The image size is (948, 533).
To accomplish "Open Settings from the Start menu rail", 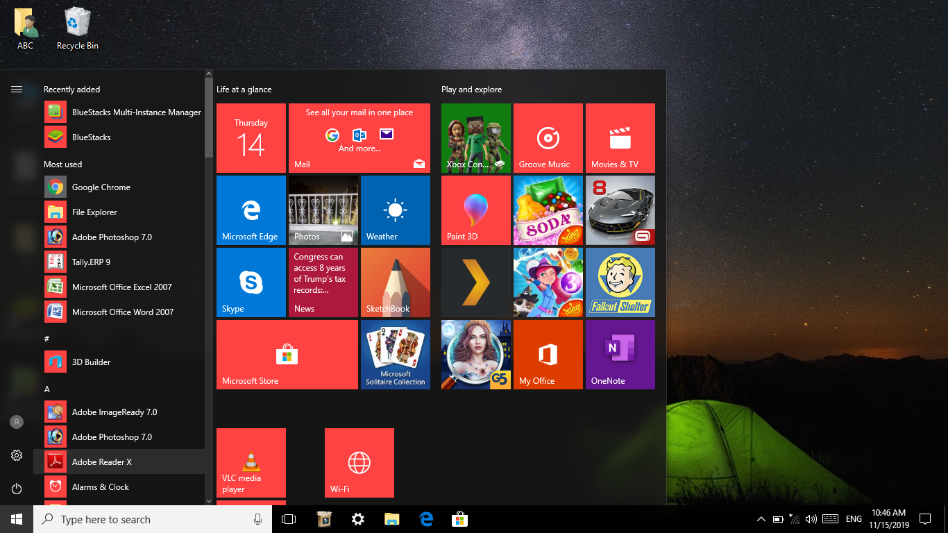I will (x=17, y=455).
